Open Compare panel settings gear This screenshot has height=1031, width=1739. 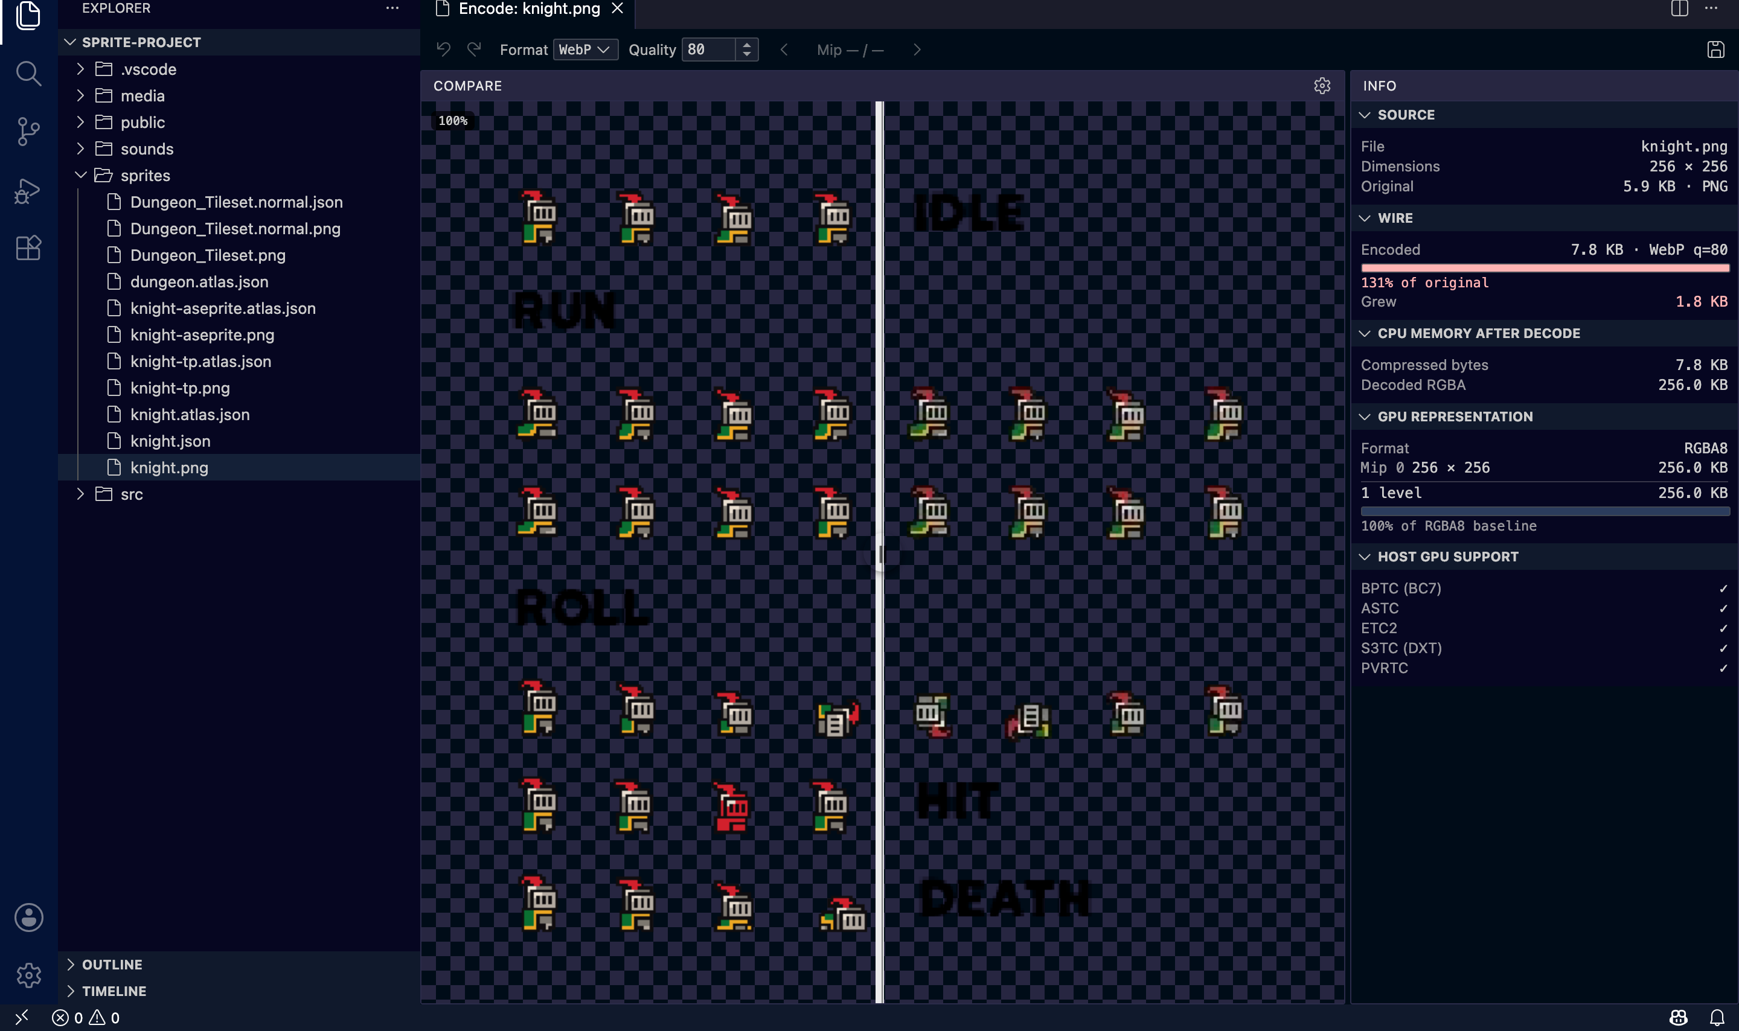click(1321, 86)
